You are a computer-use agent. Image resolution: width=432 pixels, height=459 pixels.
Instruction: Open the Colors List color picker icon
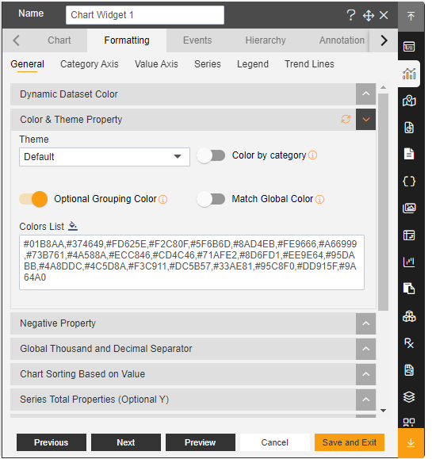(73, 226)
